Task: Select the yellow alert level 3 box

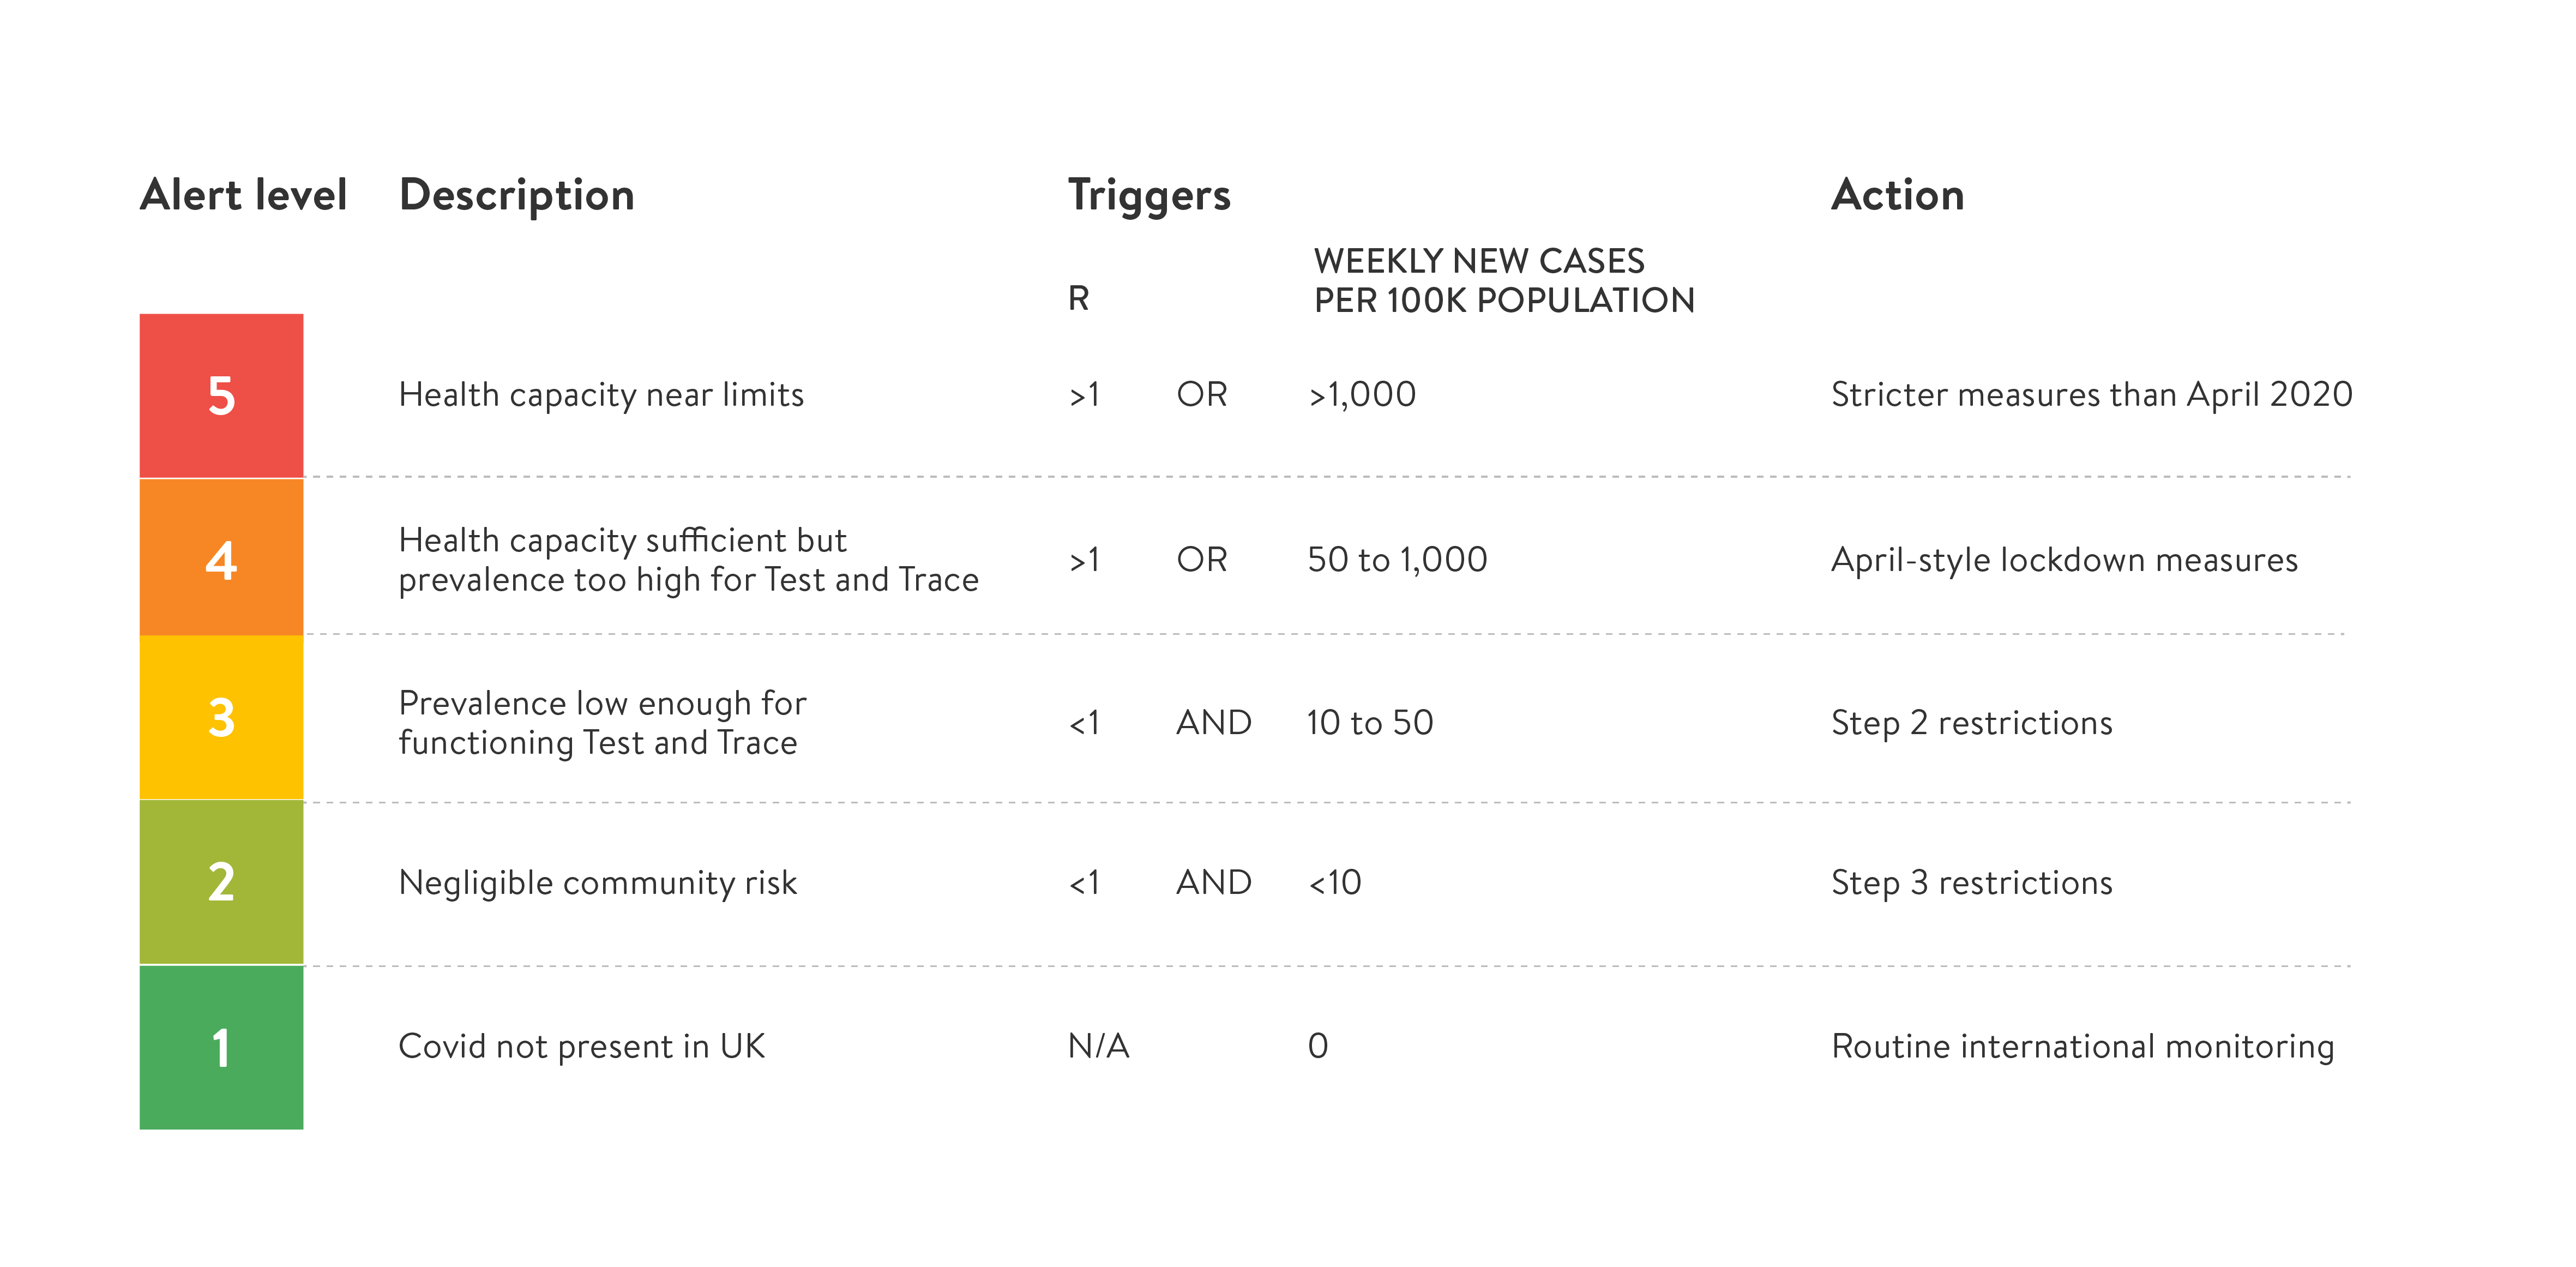Action: (x=221, y=718)
